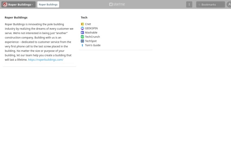Click the Roper Buildings red logo icon
Viewport: 231px width, 154px height.
coord(5,4)
